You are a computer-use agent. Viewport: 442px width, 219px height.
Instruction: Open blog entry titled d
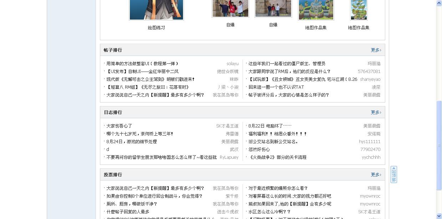point(108,150)
